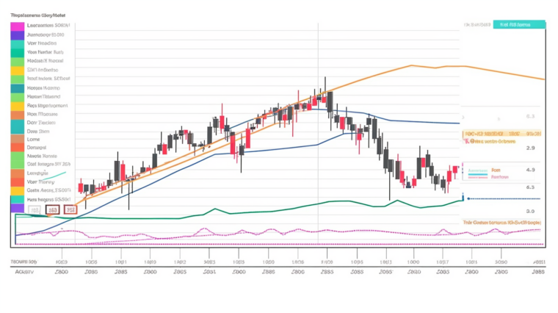Select the 'Lome' legend entry

coord(34,138)
